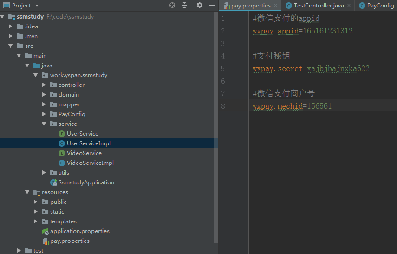Open the Project view dropdown arrow
The height and width of the screenshot is (254, 397).
coord(37,6)
